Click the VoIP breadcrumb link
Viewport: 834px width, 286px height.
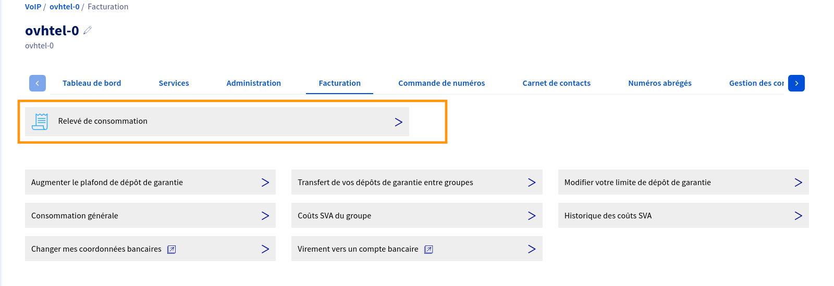point(33,7)
